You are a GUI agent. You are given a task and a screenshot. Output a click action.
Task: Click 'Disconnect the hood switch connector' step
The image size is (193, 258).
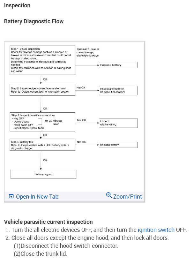[x=66, y=246]
